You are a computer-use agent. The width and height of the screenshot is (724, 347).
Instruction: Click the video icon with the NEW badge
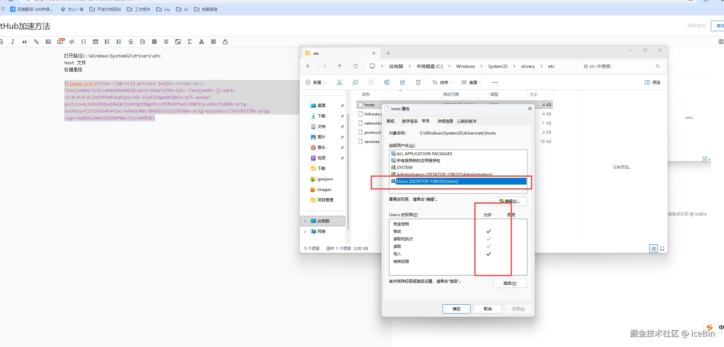tap(60, 41)
